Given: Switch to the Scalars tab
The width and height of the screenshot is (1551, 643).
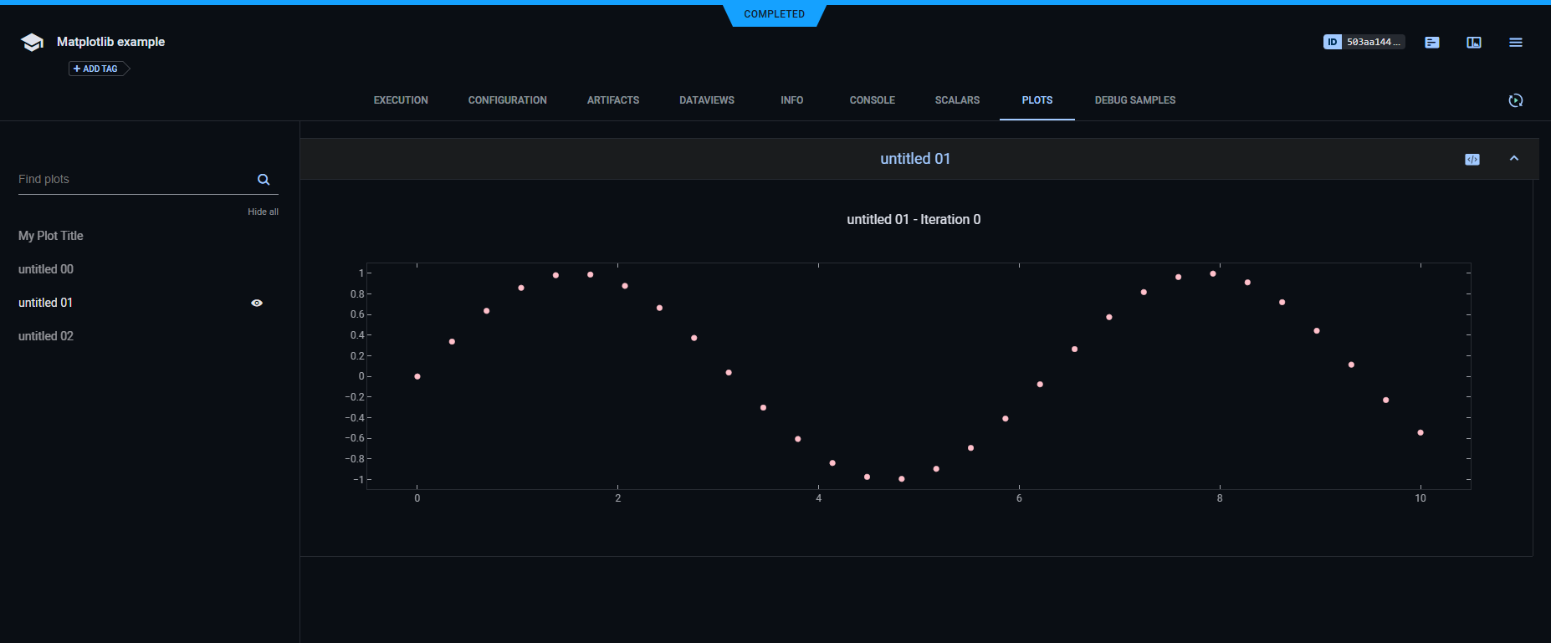Looking at the screenshot, I should click(x=957, y=100).
